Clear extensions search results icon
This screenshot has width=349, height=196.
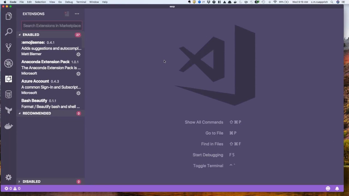pos(67,14)
